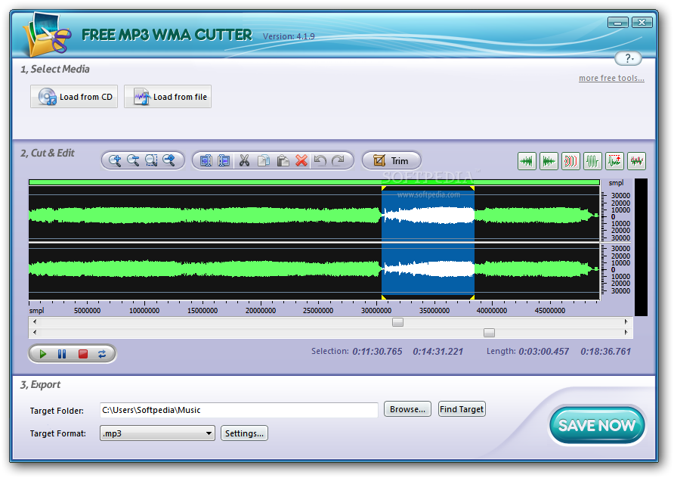
Task: Undo the last edit
Action: click(320, 160)
